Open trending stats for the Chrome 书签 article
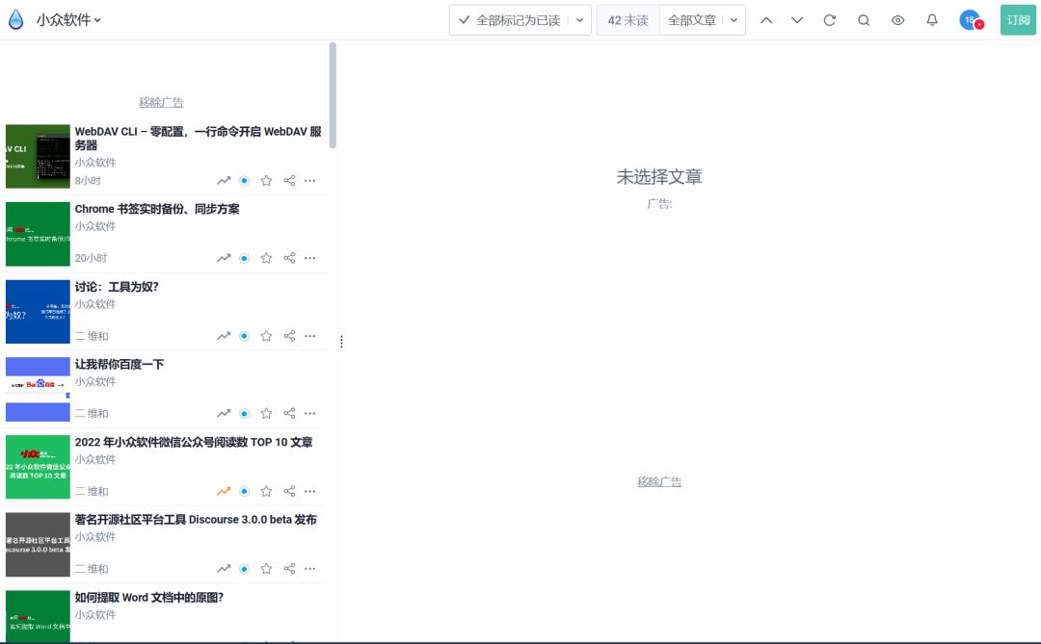1041x644 pixels. click(x=224, y=257)
